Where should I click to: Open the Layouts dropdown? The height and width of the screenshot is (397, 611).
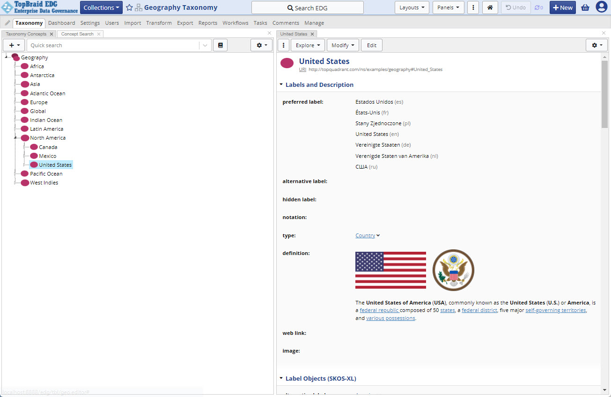click(412, 7)
